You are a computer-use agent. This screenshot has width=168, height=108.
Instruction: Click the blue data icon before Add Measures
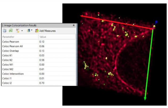(28, 31)
